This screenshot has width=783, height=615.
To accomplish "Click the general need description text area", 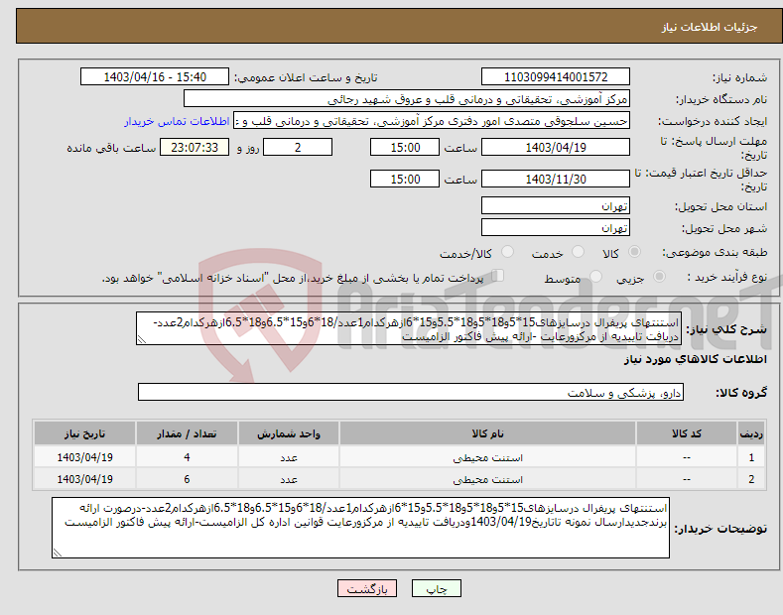I will click(409, 329).
